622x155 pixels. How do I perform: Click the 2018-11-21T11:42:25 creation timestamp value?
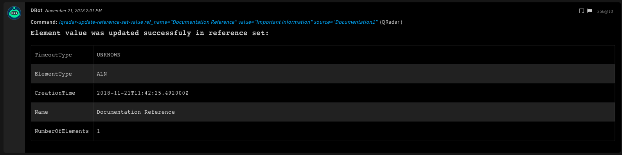point(143,93)
